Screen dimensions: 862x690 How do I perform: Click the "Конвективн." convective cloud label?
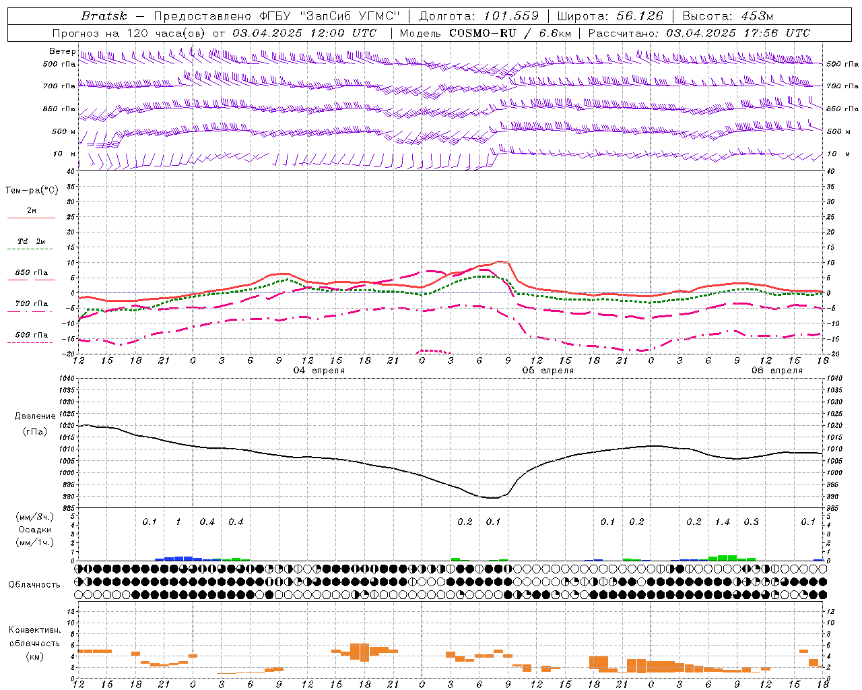click(x=35, y=630)
